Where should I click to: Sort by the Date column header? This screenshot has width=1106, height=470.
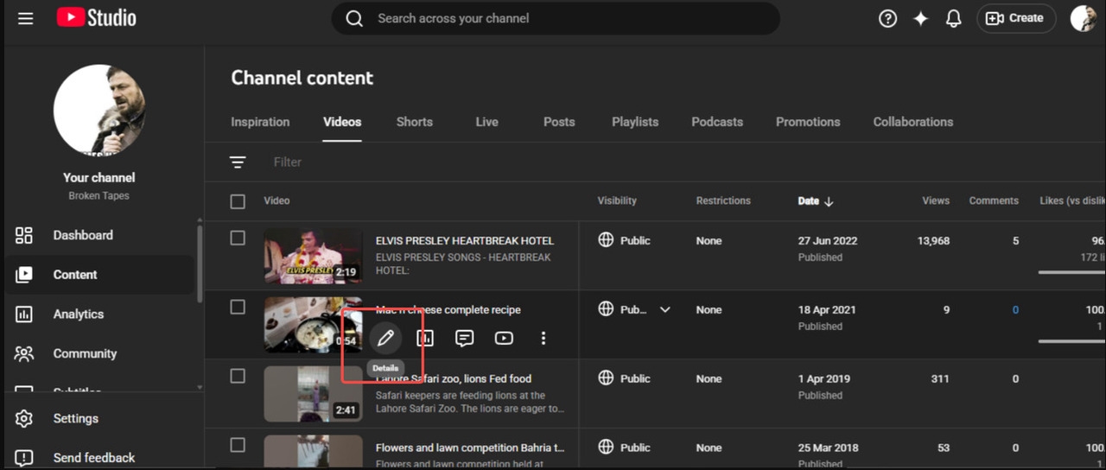point(816,201)
